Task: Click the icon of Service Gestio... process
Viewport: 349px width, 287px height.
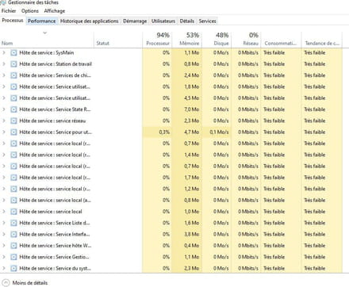Action: (13, 257)
